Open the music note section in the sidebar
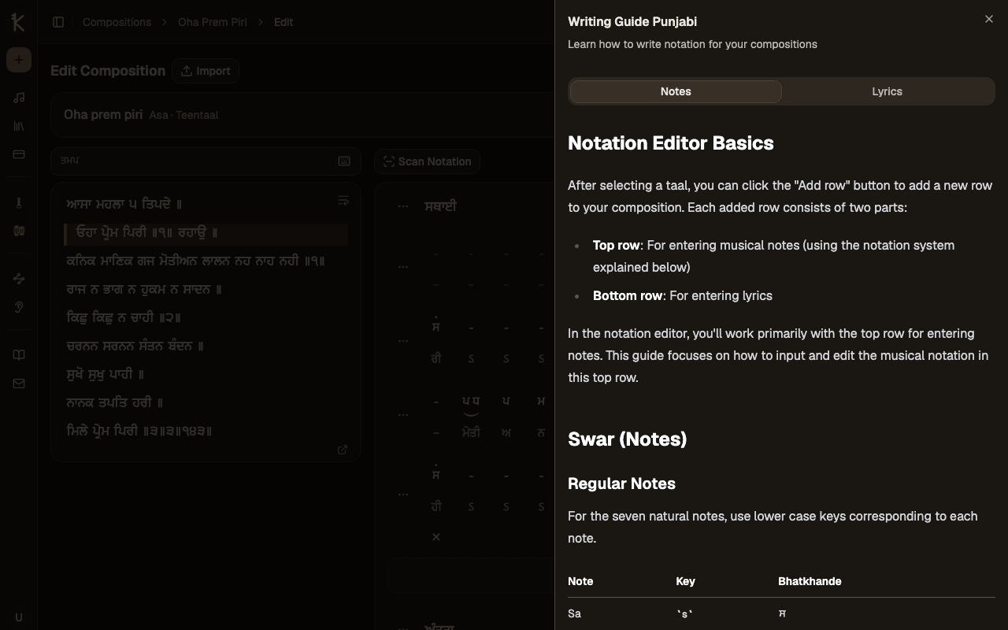Viewport: 1008px width, 630px height. tap(19, 98)
